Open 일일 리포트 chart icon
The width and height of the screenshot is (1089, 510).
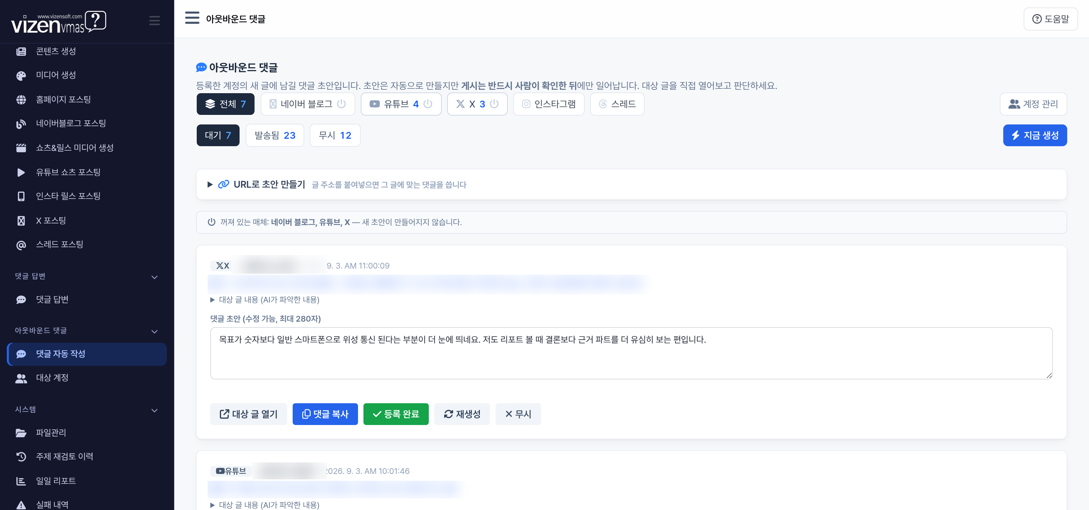click(21, 481)
